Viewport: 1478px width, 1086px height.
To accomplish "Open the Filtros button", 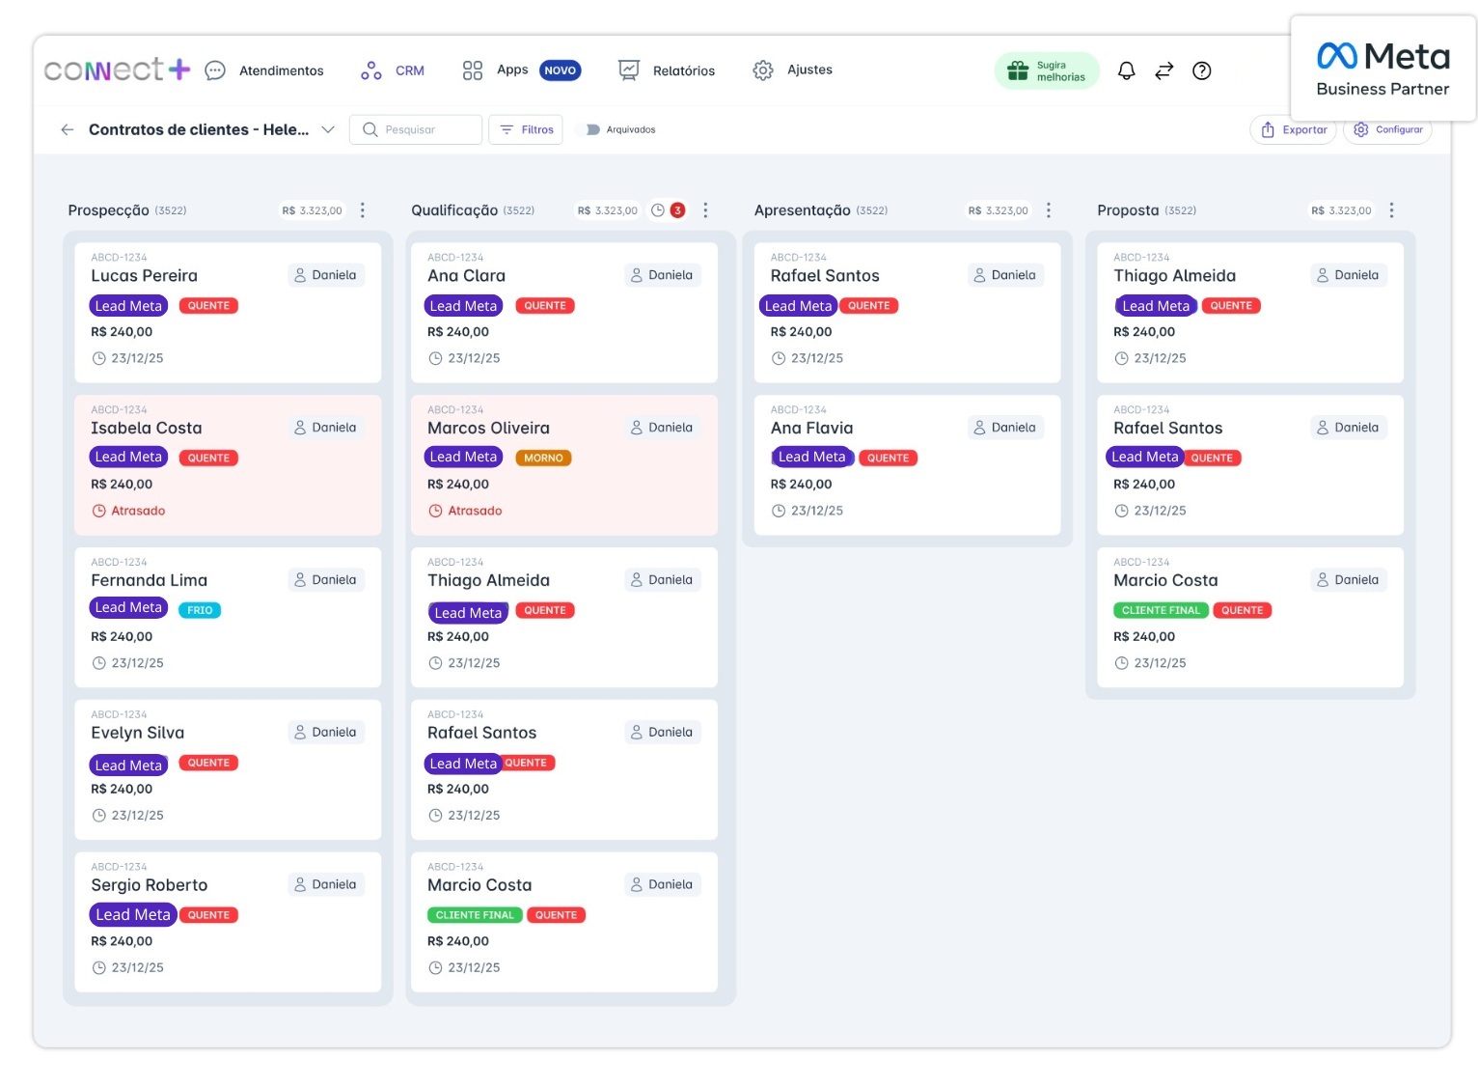I will pyautogui.click(x=527, y=129).
